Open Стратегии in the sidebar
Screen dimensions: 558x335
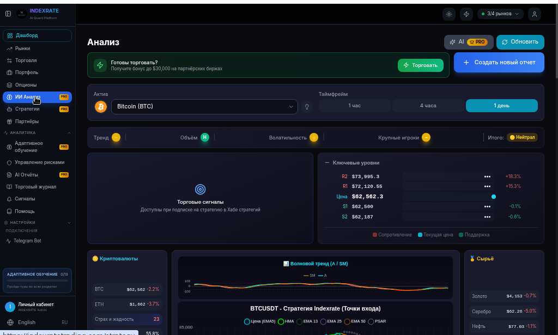(38, 109)
